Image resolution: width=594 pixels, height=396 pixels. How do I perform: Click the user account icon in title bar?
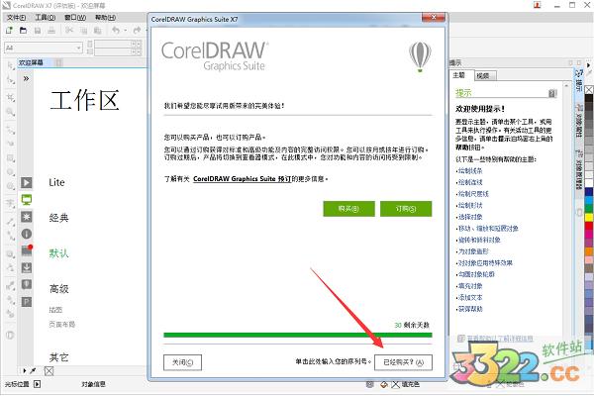pos(538,5)
